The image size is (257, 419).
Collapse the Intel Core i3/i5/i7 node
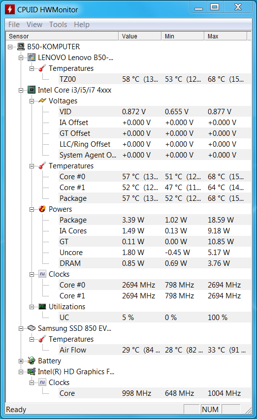(x=21, y=90)
